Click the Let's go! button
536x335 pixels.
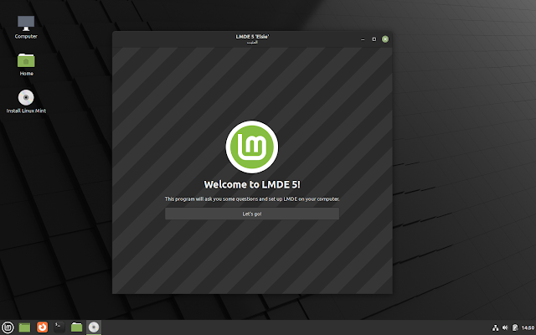pos(252,214)
